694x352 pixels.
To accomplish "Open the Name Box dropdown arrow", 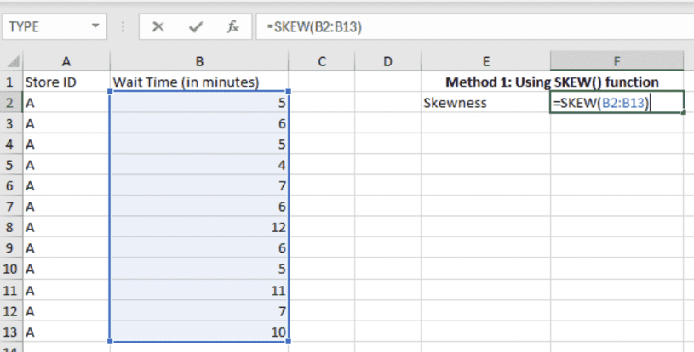I will 95,26.
